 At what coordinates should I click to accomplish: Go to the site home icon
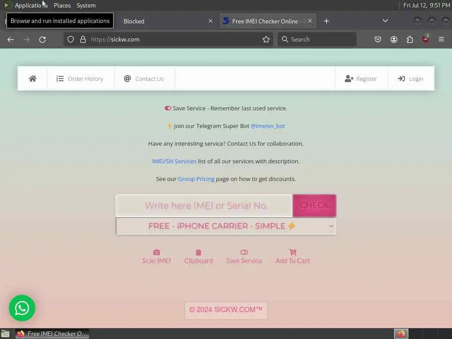pos(33,79)
